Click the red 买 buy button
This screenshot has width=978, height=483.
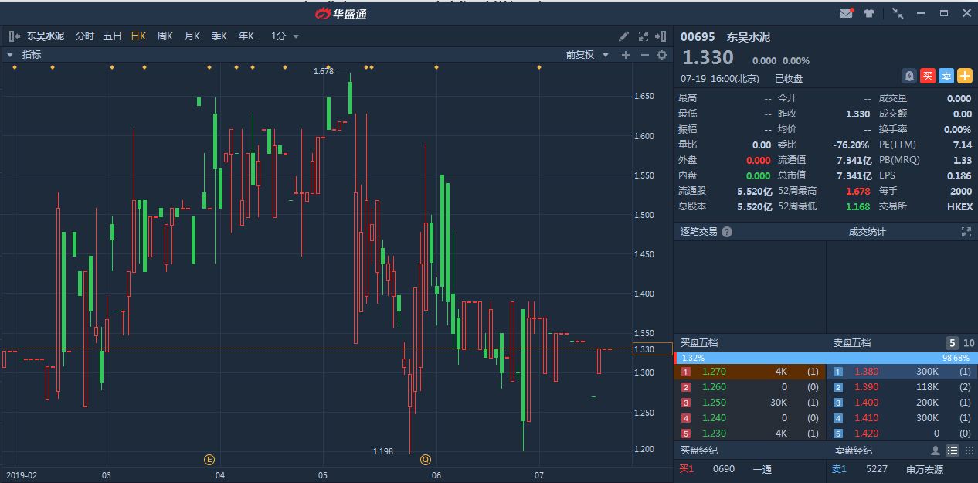click(x=928, y=76)
